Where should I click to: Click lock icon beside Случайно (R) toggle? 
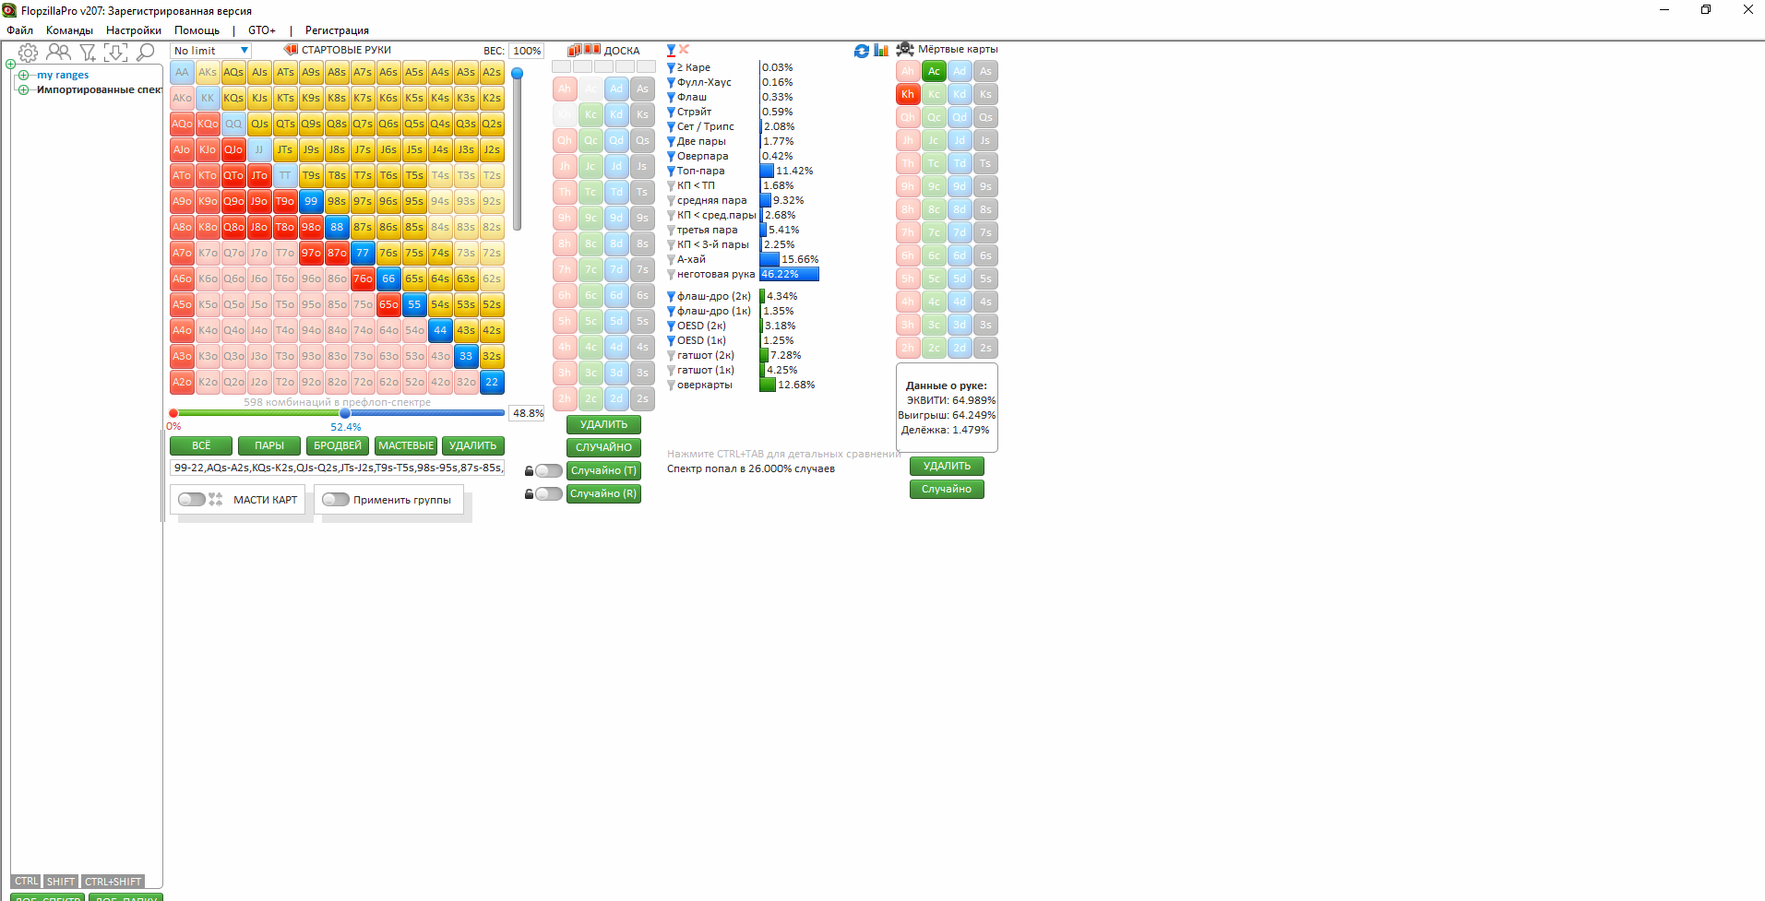pyautogui.click(x=529, y=493)
